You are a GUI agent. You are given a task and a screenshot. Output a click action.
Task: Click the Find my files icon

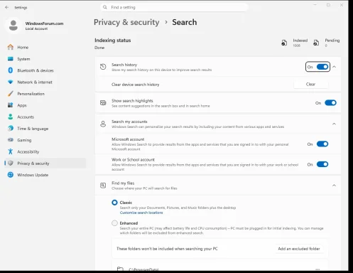103,186
